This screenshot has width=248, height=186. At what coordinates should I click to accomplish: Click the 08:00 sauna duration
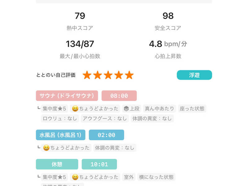pos(119,96)
